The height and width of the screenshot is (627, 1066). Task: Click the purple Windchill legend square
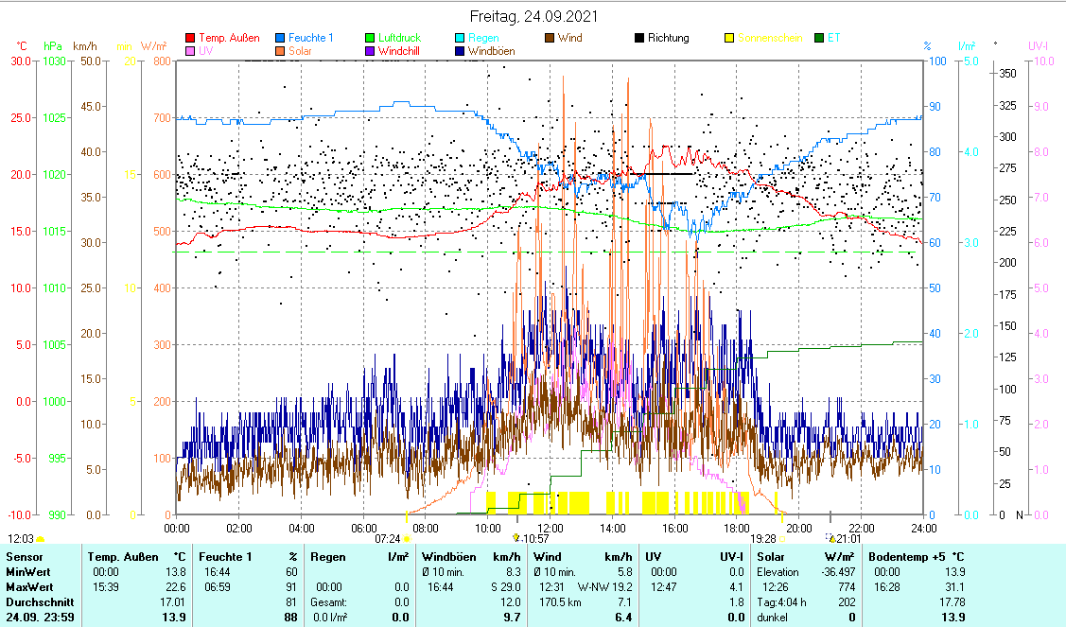pos(370,51)
